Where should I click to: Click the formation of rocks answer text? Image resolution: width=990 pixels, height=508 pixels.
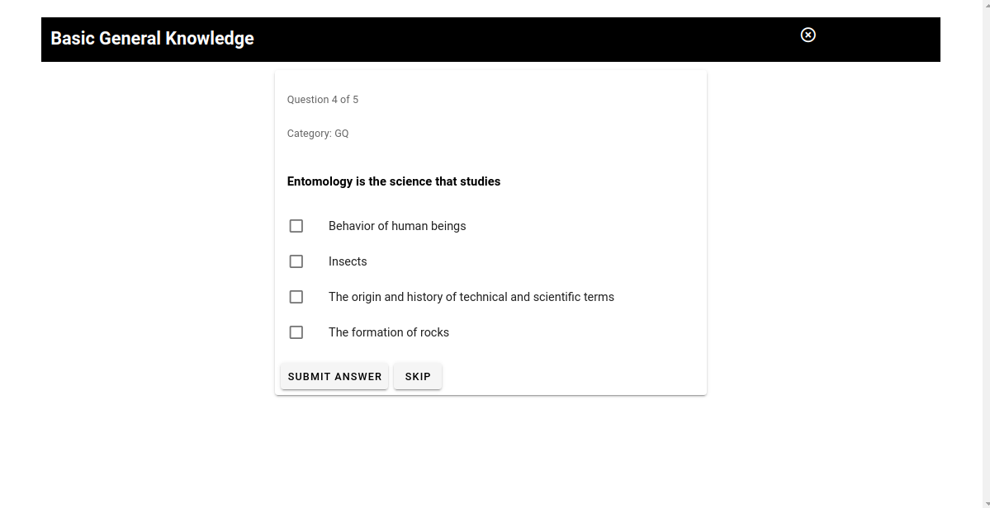click(x=388, y=333)
